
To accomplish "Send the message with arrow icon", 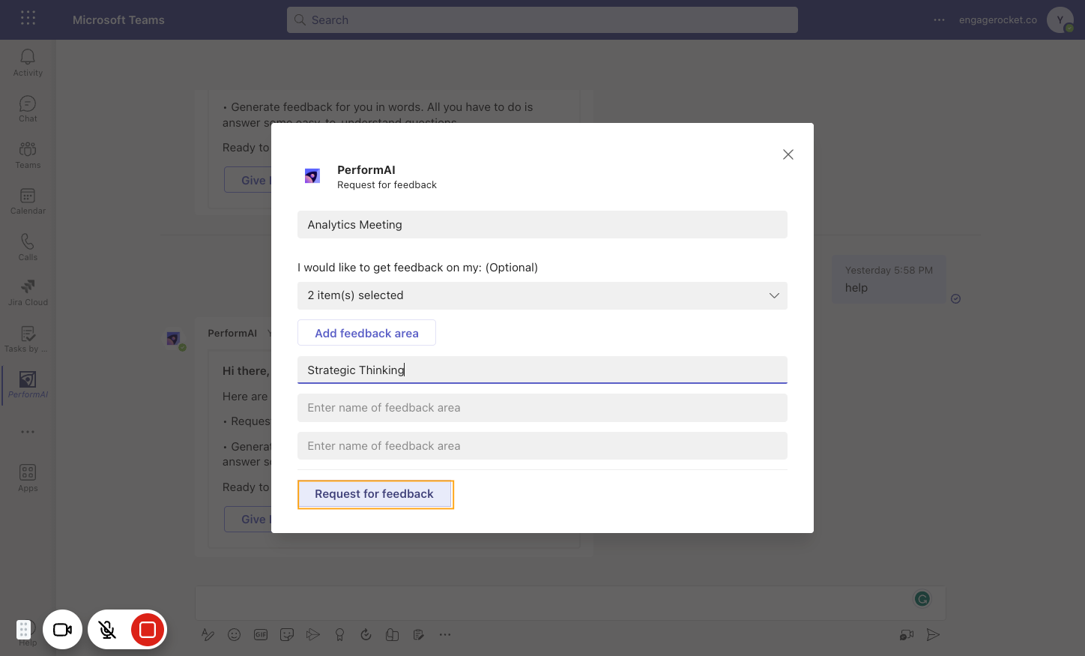I will tap(933, 635).
